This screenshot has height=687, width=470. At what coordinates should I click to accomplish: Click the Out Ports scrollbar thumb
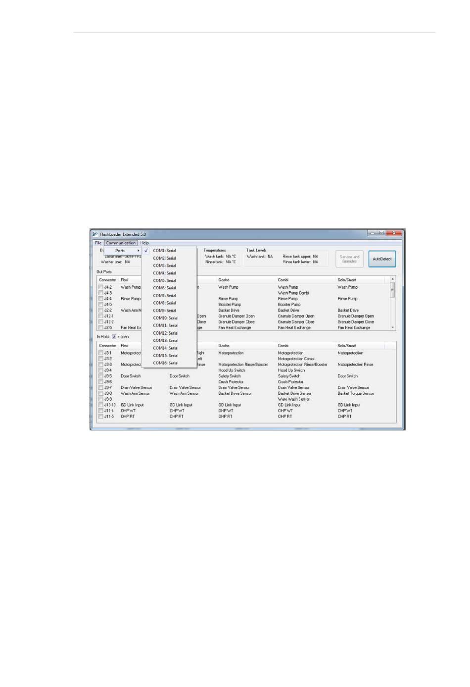pyautogui.click(x=393, y=290)
